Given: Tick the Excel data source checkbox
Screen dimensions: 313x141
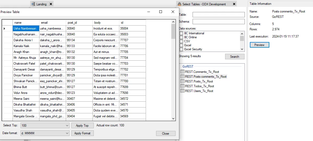Looking at the screenshot, I should 181,45.
